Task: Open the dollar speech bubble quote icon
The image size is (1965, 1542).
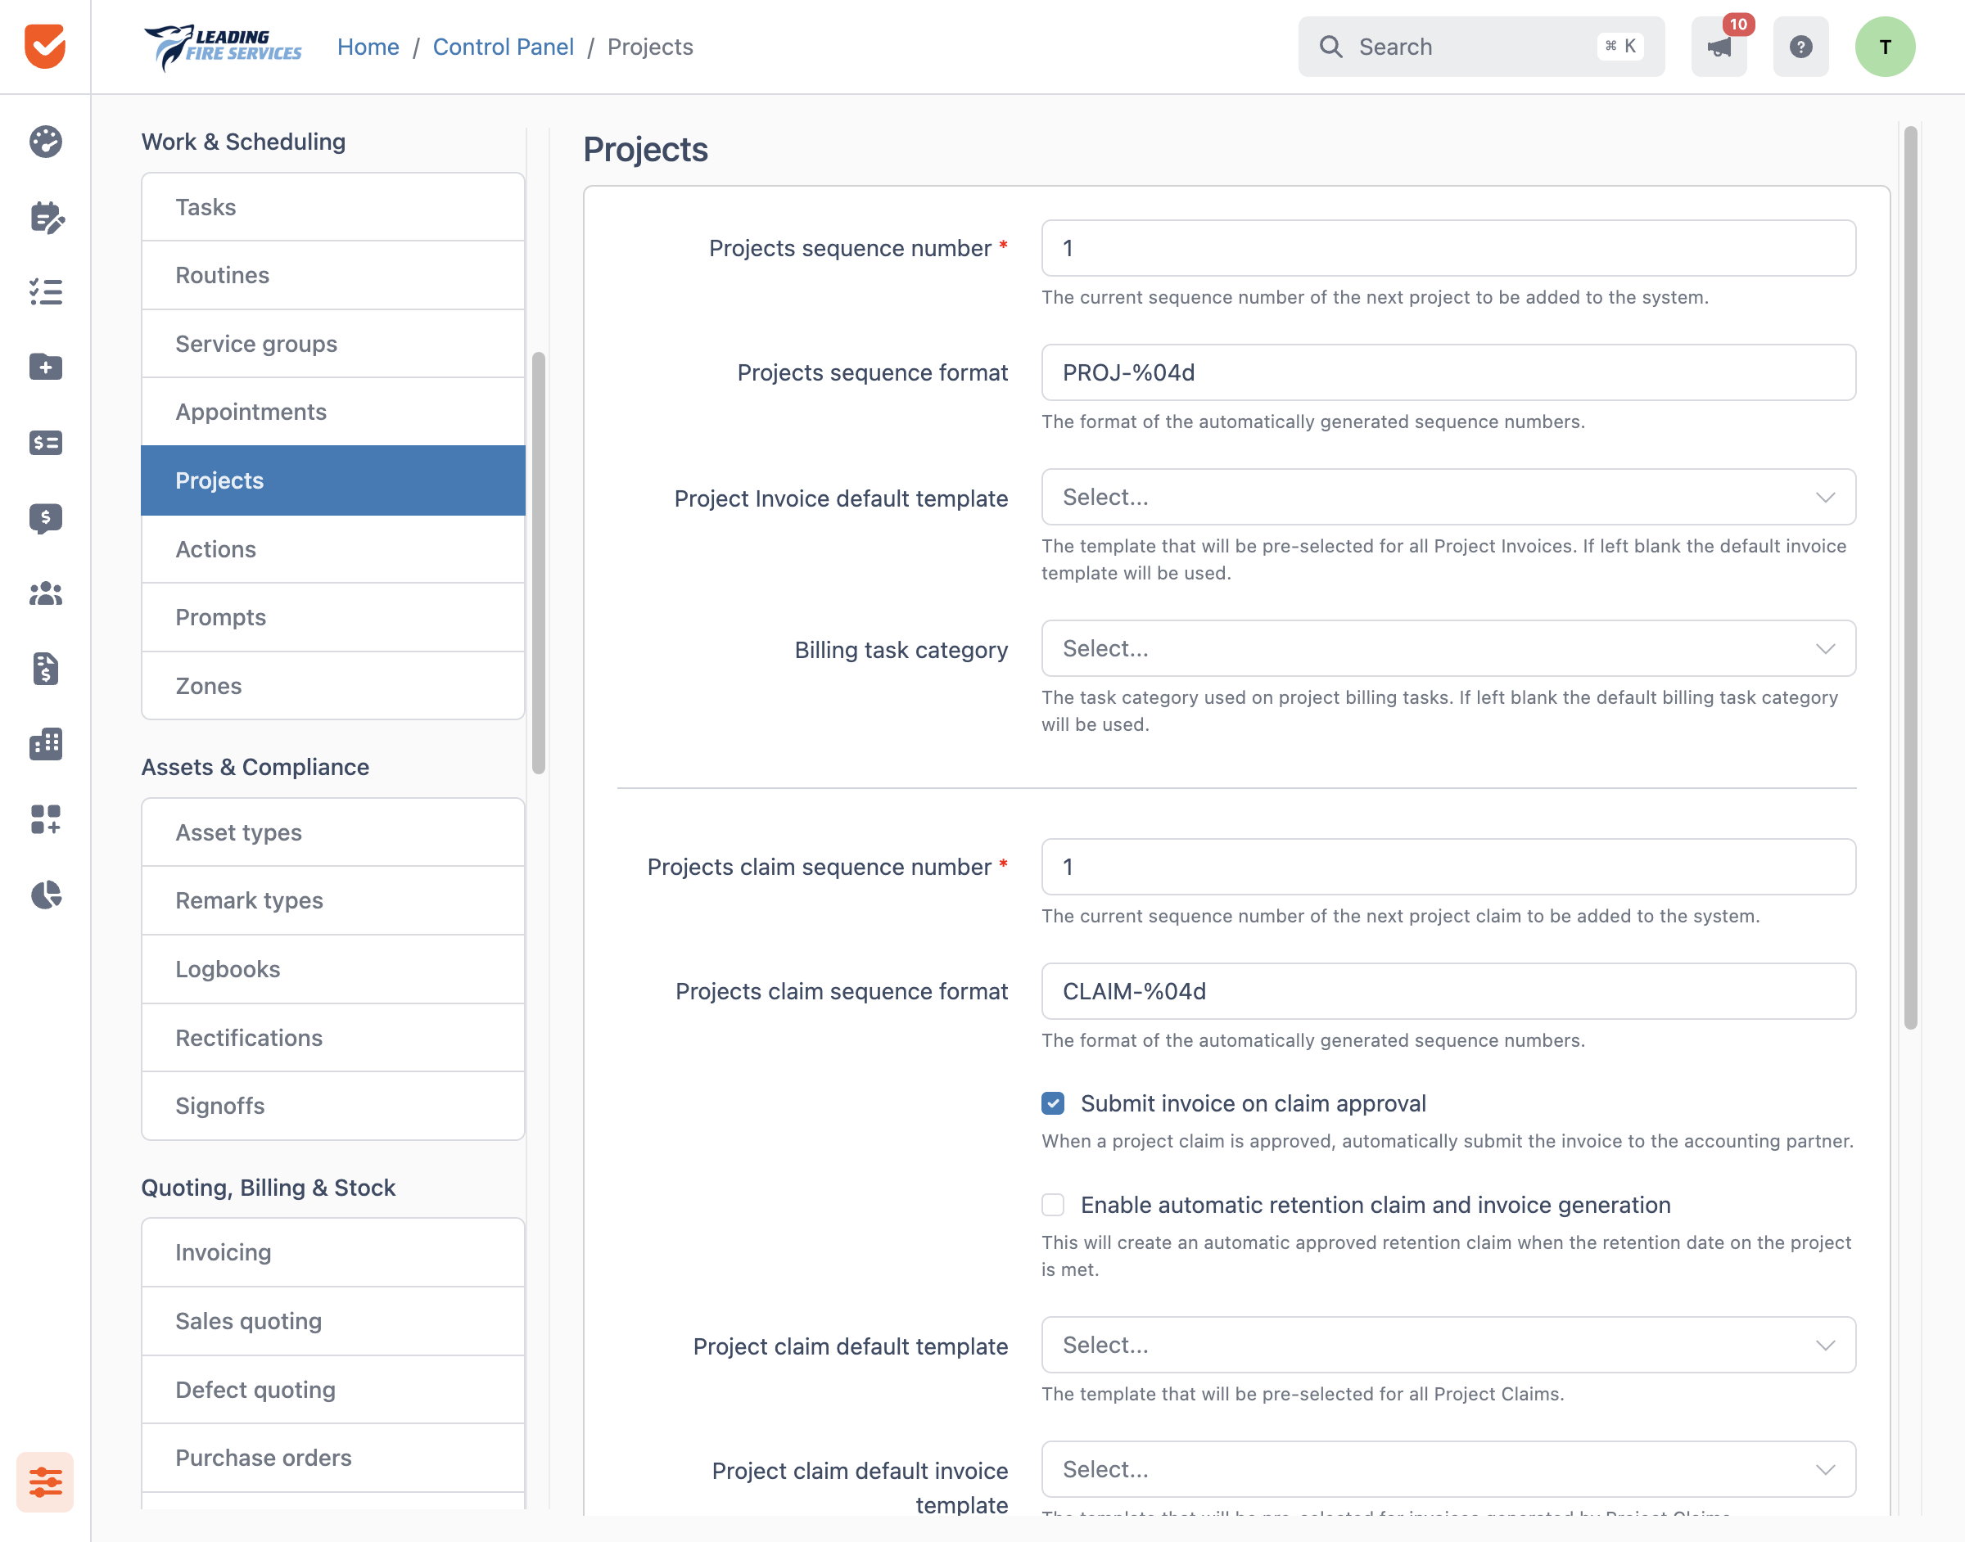Action: coord(45,518)
